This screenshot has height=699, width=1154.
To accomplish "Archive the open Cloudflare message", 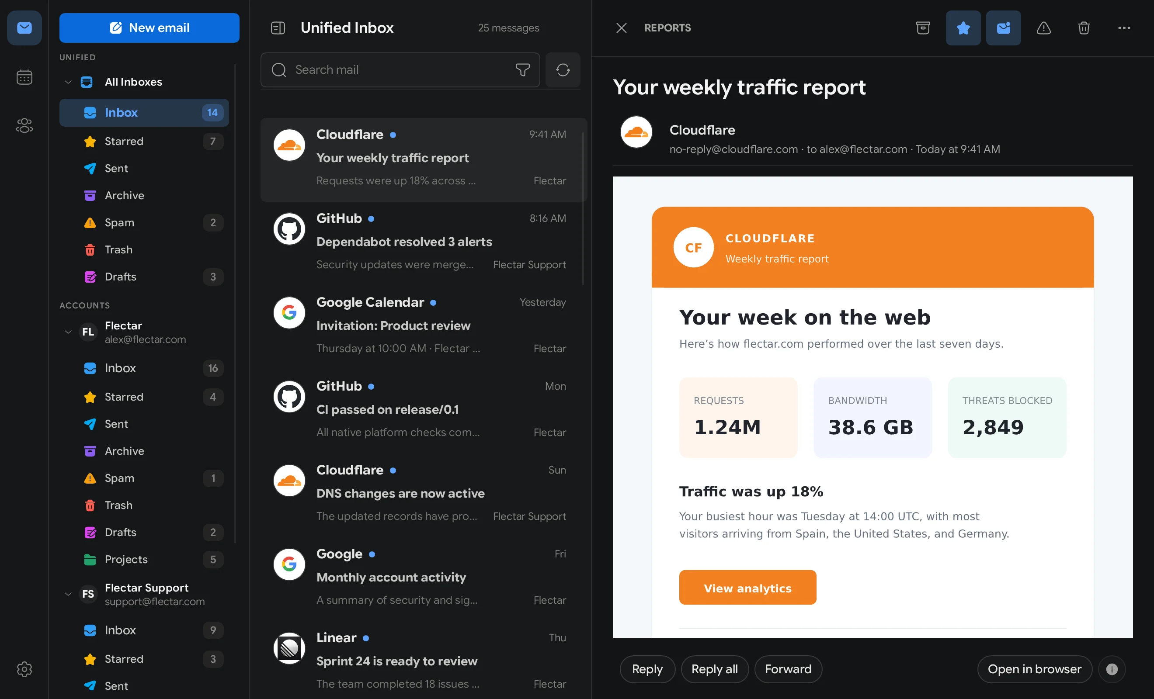I will coord(923,28).
